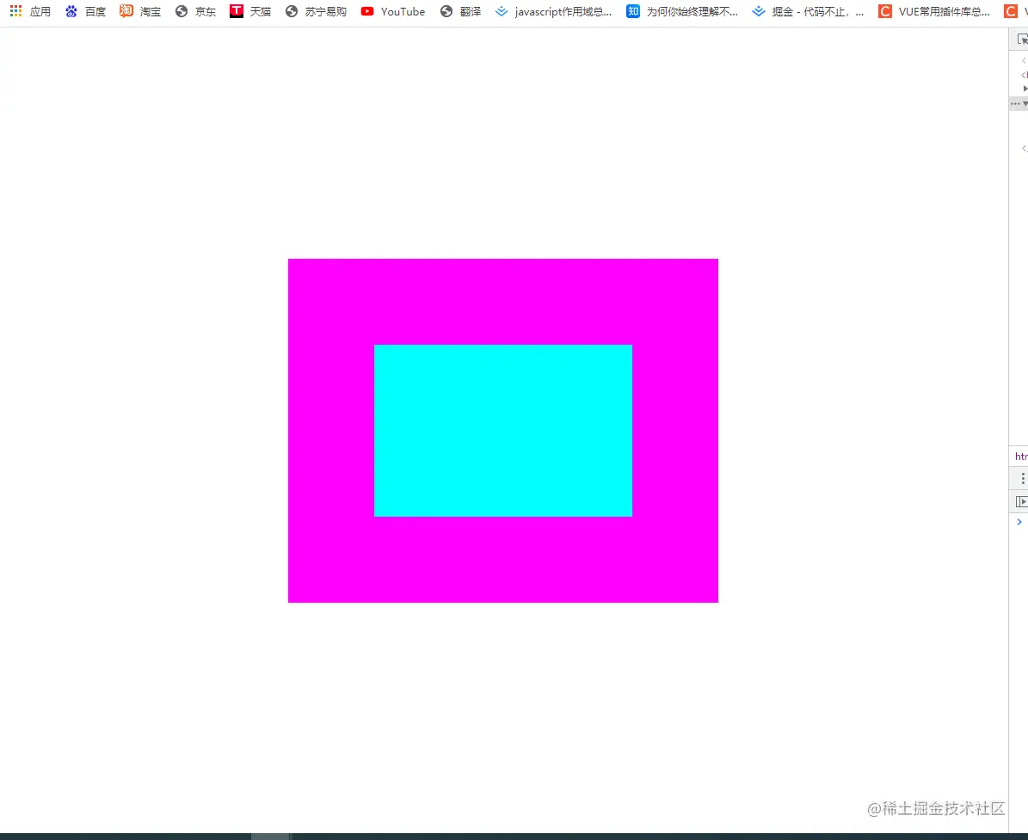Viewport: 1028px width, 840px height.
Task: Click the 淘宝 favicon on the bookmarks bar
Action: 126,11
